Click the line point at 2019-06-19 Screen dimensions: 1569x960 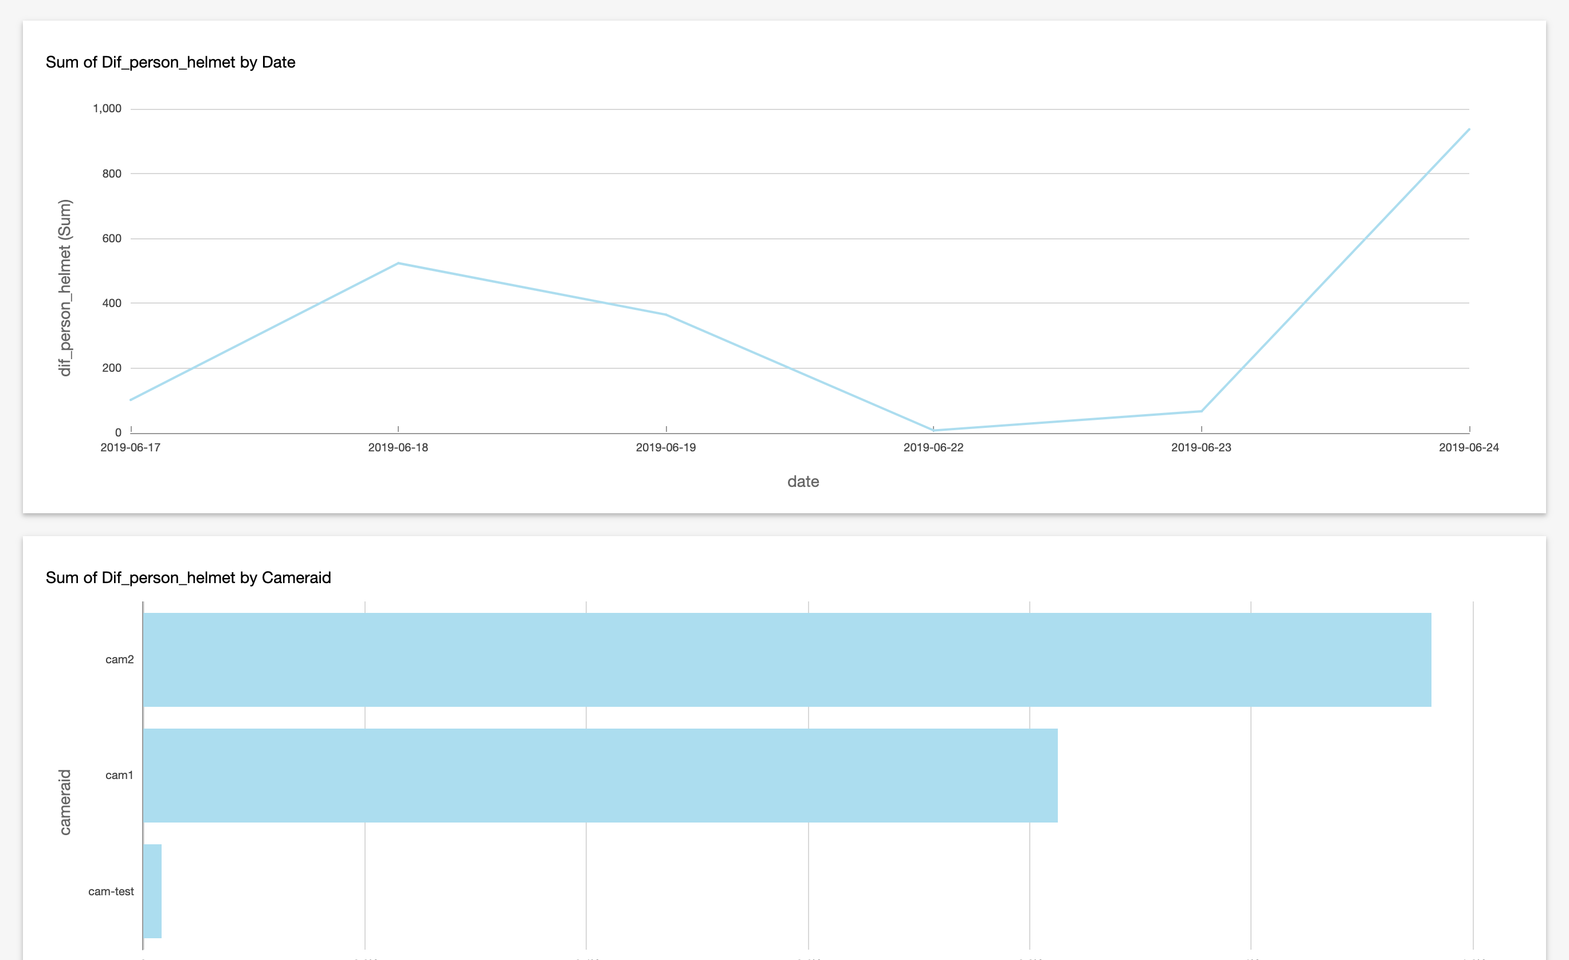pyautogui.click(x=666, y=314)
